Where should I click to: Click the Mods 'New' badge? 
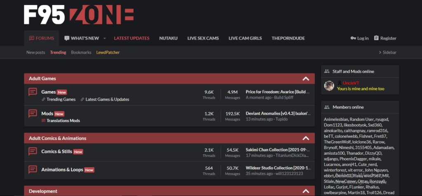click(x=59, y=114)
